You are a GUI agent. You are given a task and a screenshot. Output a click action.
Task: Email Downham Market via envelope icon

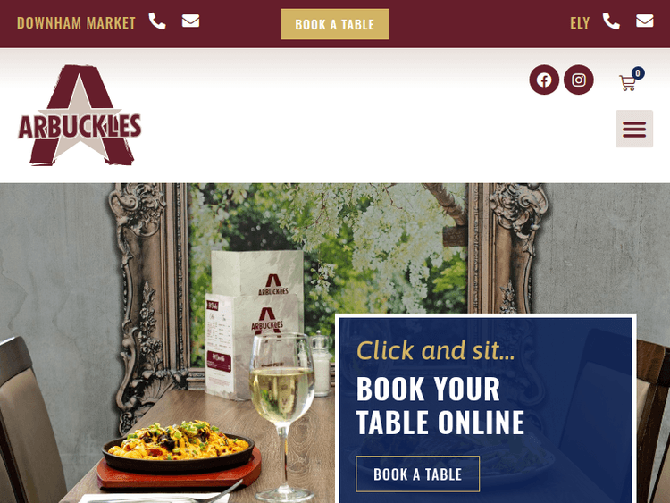190,21
